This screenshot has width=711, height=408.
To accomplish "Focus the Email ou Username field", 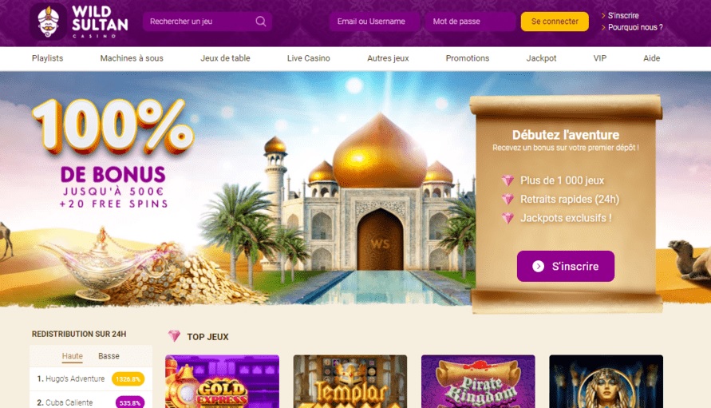I will pos(374,22).
